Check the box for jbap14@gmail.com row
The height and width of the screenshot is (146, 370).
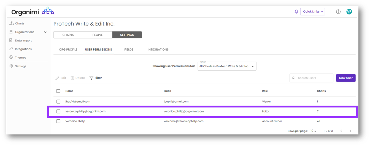click(x=58, y=101)
